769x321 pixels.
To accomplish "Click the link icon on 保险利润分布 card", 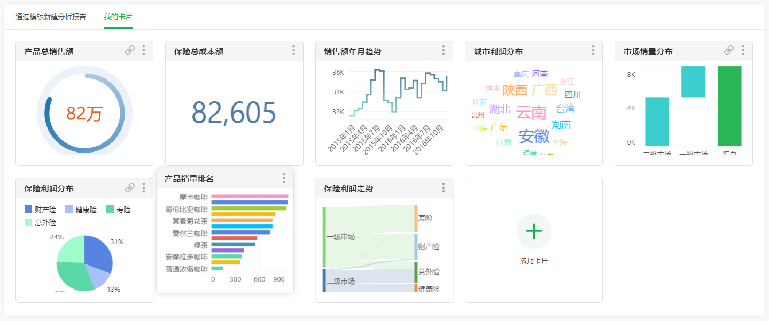I will pos(130,188).
